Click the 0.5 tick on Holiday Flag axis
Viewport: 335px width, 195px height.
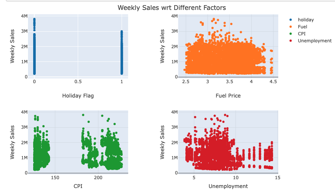coord(78,82)
